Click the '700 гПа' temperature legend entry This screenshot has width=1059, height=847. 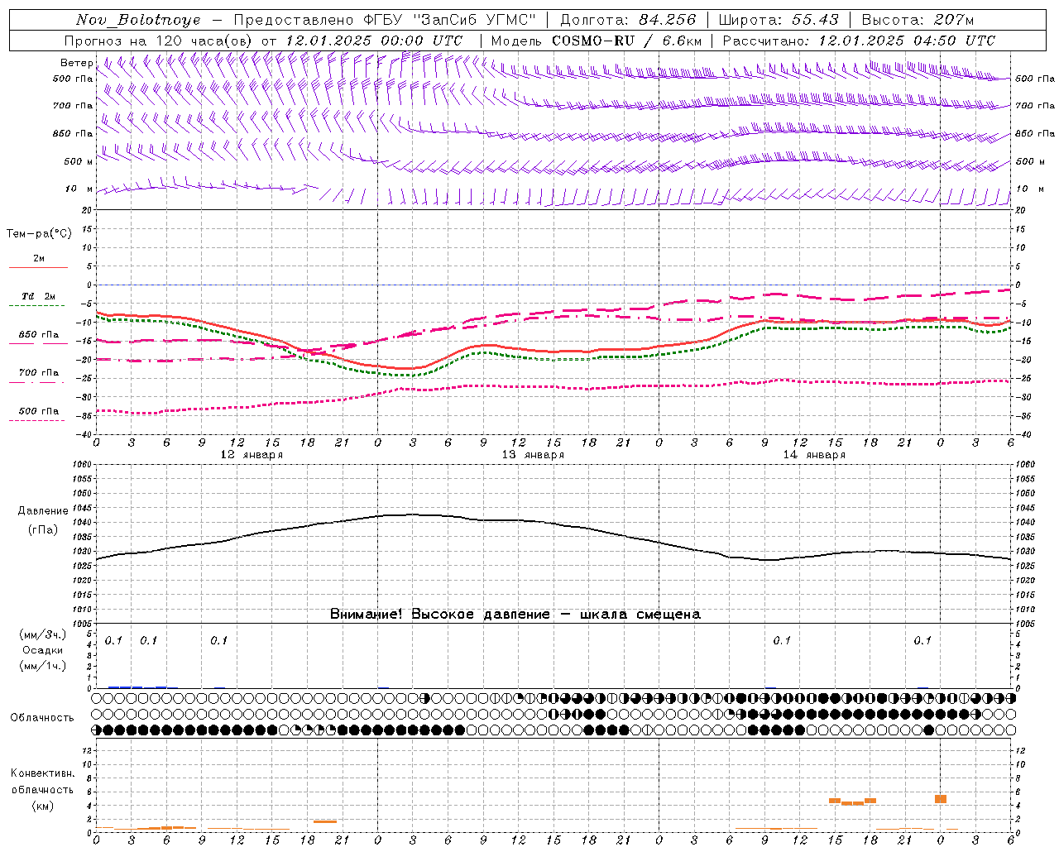click(x=39, y=373)
